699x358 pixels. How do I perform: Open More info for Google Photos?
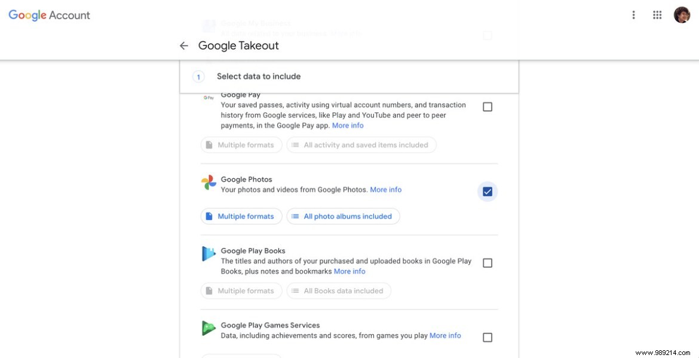coord(385,189)
